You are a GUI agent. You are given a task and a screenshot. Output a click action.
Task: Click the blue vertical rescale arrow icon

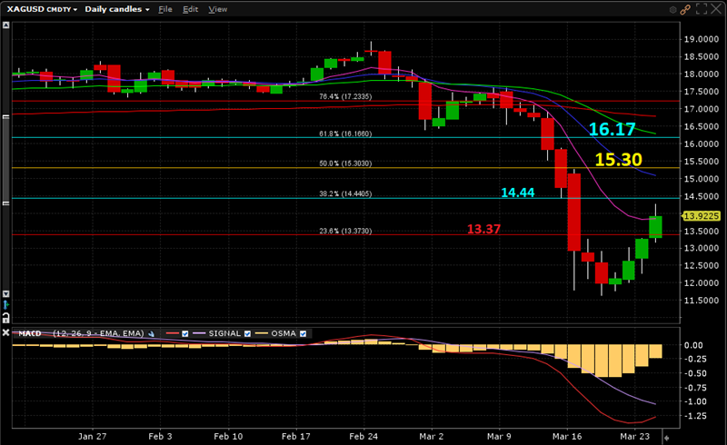point(6,305)
